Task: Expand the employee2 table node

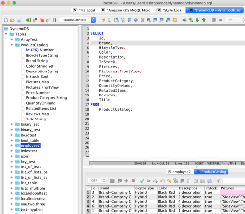Action: (x=12, y=145)
